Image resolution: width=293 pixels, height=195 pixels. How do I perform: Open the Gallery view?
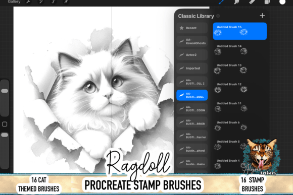coord(14,2)
